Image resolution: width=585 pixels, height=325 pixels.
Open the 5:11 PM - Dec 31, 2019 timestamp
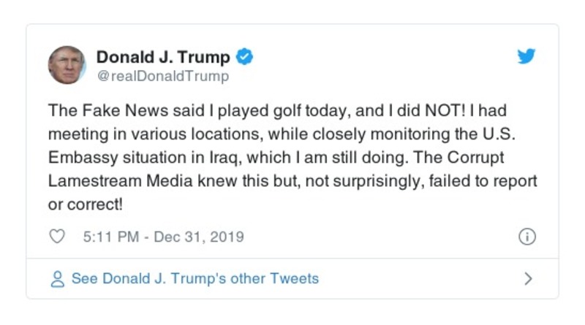click(158, 237)
